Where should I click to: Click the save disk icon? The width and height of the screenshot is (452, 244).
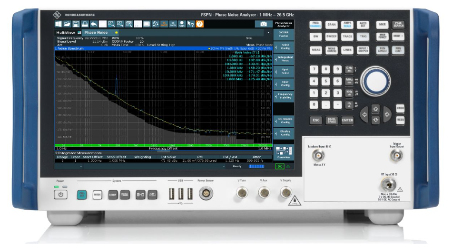click(x=76, y=24)
